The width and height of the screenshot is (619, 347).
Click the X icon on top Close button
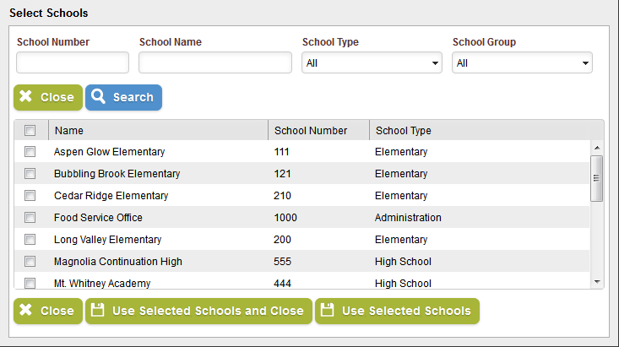coord(26,97)
